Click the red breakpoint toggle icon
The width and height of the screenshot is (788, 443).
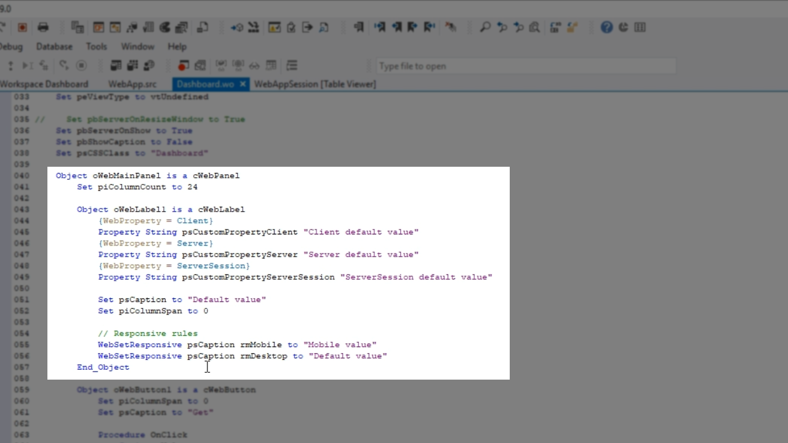pyautogui.click(x=183, y=65)
